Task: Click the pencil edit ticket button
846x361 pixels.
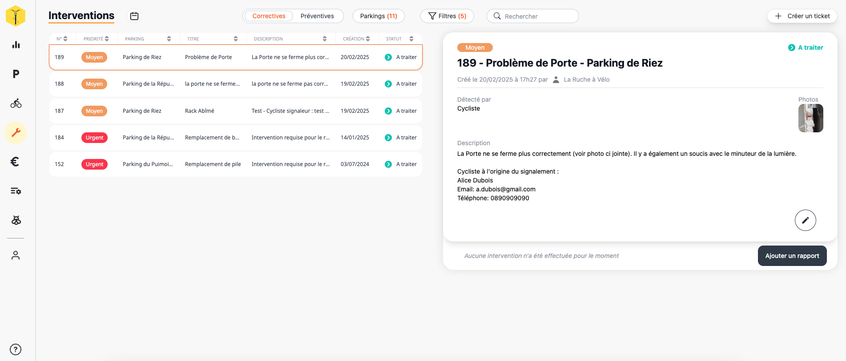Action: [805, 220]
